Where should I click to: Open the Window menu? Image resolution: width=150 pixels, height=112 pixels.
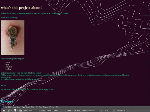(52, 107)
